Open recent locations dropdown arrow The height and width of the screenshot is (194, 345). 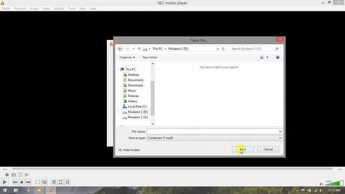point(133,49)
